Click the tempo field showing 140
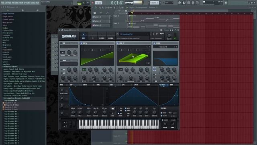 tap(98, 3)
